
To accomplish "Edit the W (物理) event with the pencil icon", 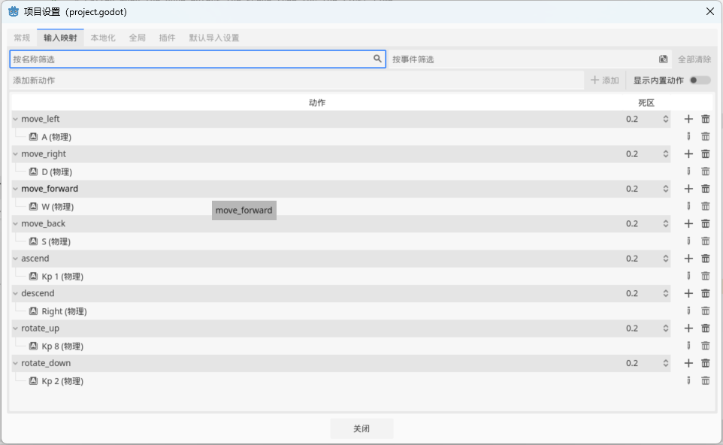I will [688, 206].
